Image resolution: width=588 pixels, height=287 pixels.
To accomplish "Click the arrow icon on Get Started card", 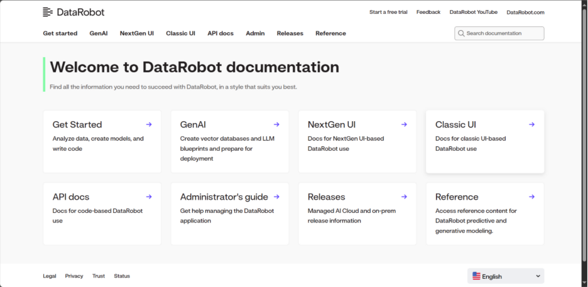I will pos(149,124).
